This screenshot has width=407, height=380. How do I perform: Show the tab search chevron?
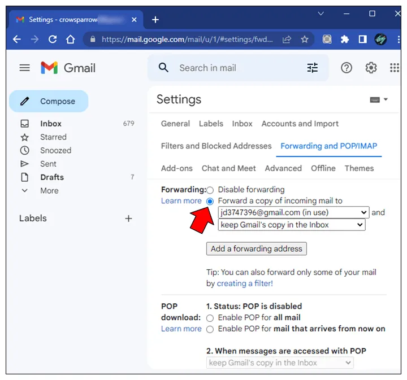321,14
